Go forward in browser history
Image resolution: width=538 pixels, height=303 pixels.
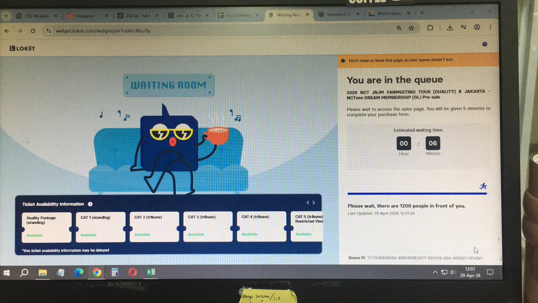tap(20, 31)
